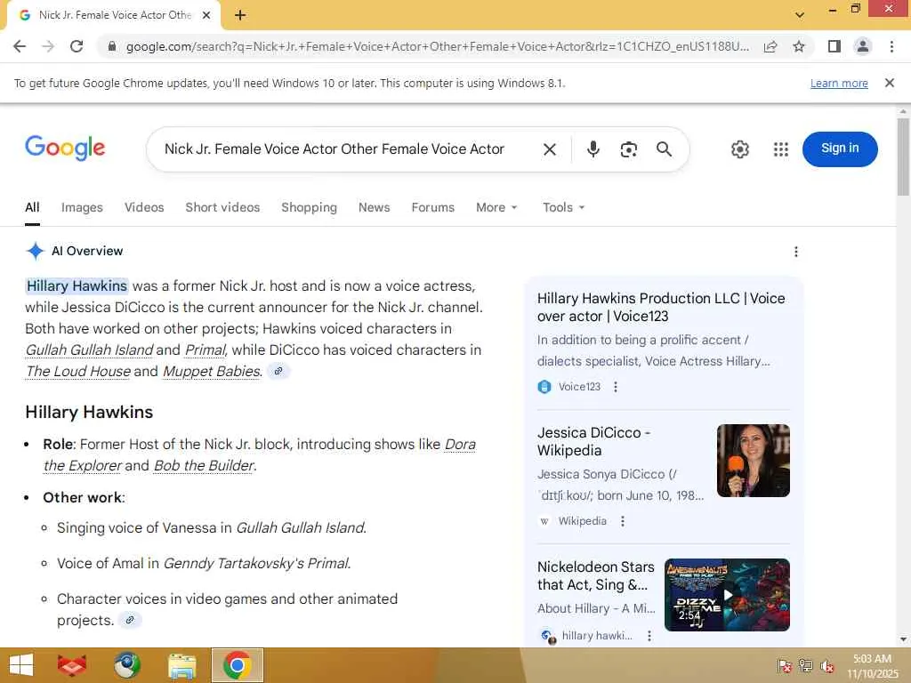Switch to Images results tab

point(82,207)
